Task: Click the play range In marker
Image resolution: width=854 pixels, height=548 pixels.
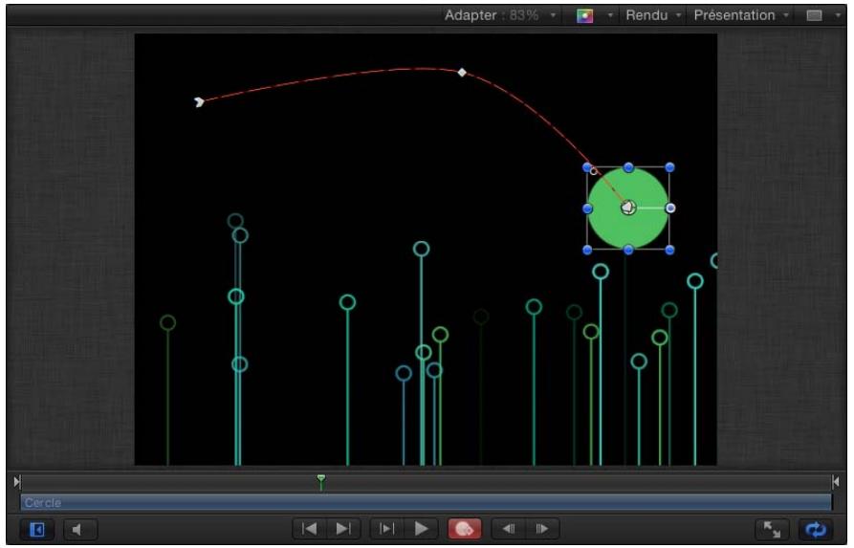Action: 17,482
